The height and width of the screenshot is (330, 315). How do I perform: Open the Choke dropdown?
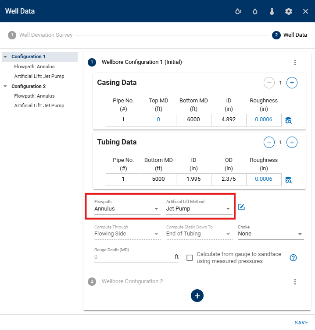[271, 234]
